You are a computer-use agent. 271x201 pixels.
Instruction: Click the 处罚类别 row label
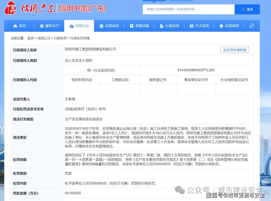coord(20,173)
